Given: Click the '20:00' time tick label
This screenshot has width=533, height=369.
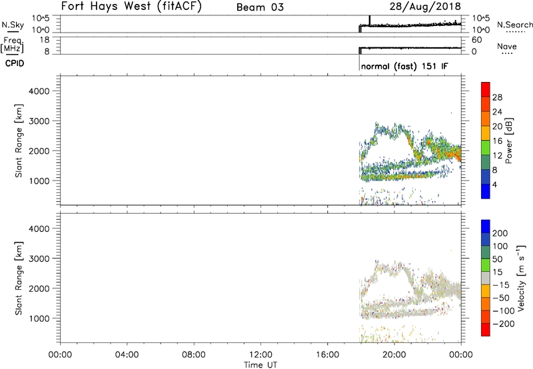Looking at the screenshot, I should [394, 355].
